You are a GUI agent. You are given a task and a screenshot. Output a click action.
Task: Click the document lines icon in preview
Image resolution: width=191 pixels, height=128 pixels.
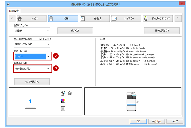coord(63,109)
